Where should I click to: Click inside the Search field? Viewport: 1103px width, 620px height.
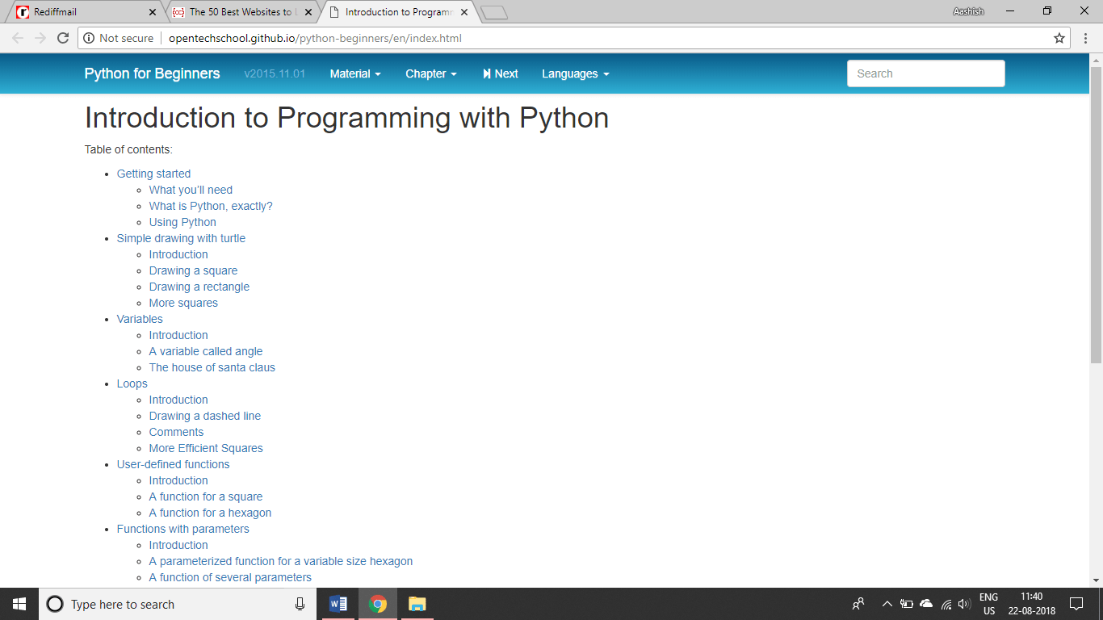(x=925, y=73)
